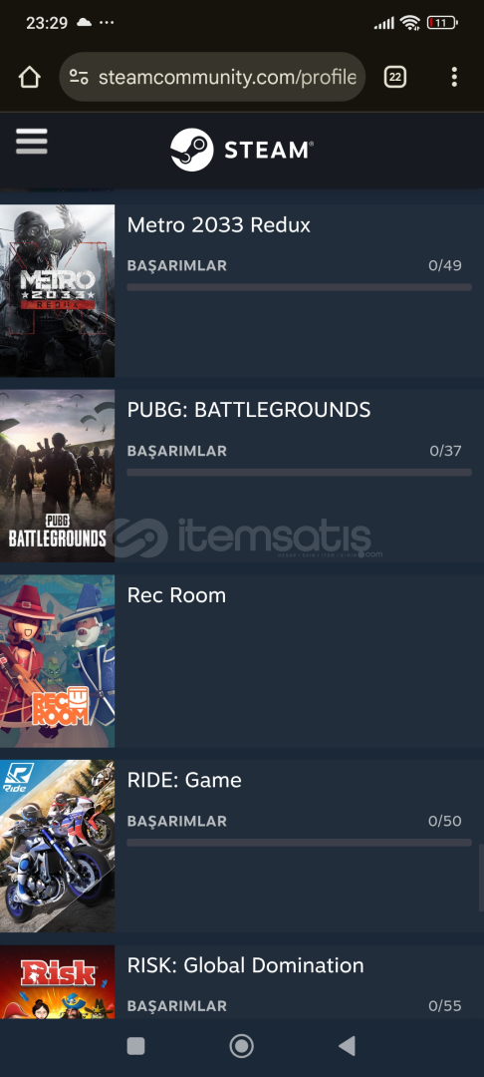Open browser three-dot overflow menu
The image size is (484, 1077).
tap(454, 77)
